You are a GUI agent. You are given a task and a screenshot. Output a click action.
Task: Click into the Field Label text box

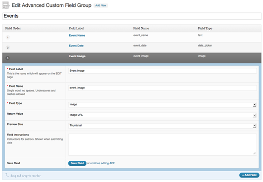tap(162, 71)
